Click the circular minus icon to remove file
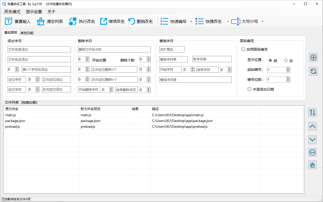This screenshot has width=323, height=202. tap(312, 152)
